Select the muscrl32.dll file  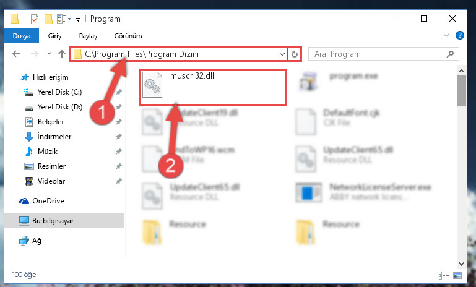pyautogui.click(x=212, y=87)
